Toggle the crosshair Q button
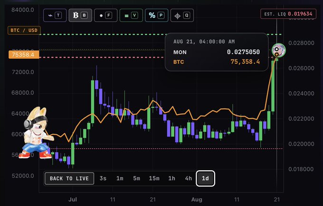323x206 pixels. [x=182, y=15]
